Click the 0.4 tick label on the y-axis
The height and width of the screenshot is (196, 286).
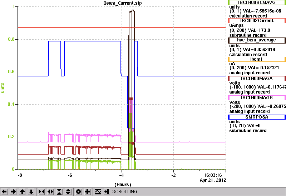(11, 104)
